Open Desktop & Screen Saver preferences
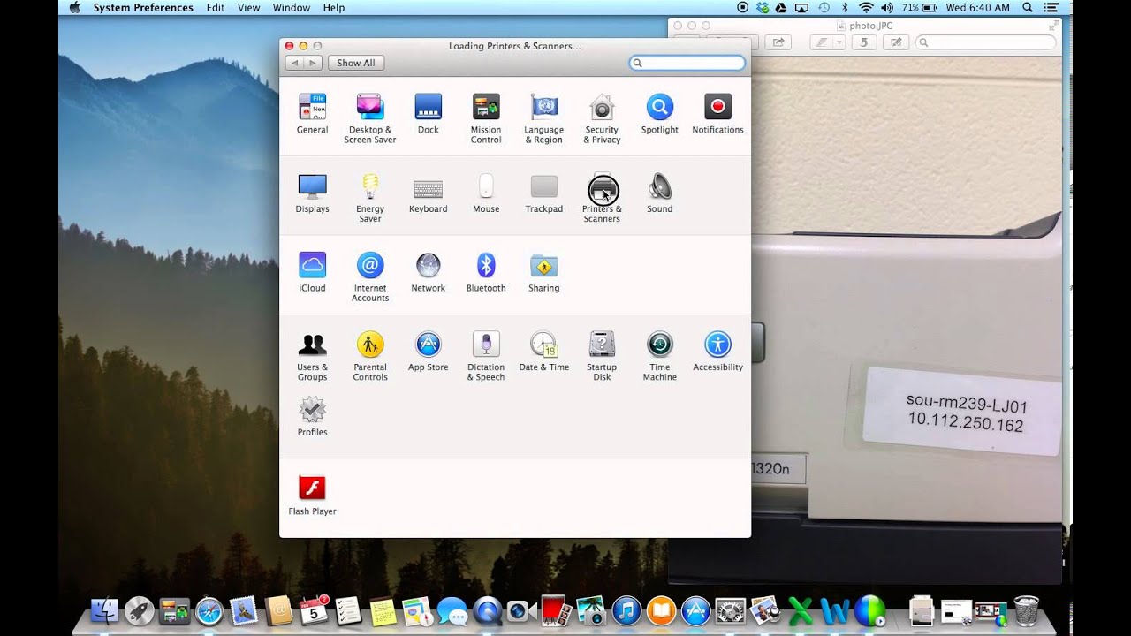This screenshot has width=1131, height=636. pos(370,118)
